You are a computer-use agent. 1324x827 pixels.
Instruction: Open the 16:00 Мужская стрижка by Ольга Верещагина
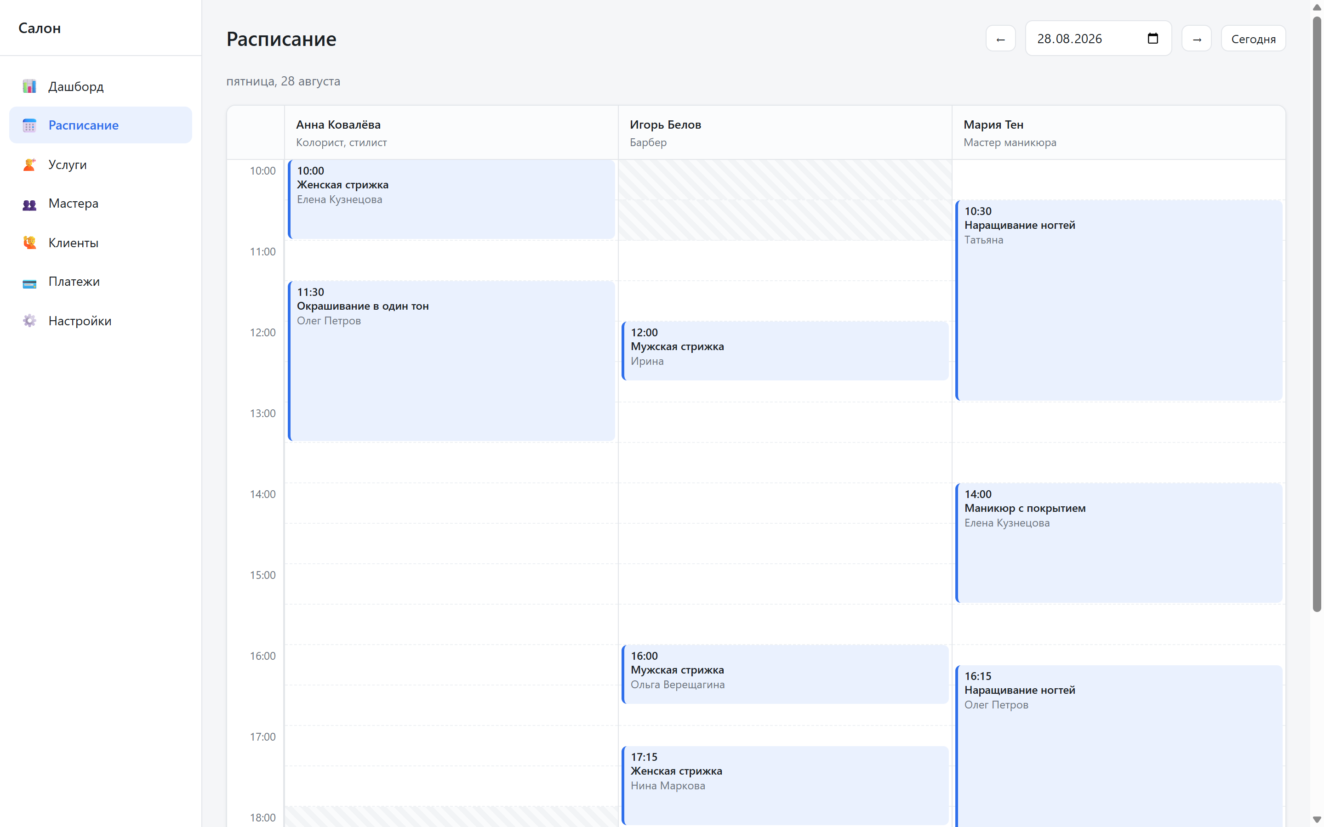tap(785, 674)
